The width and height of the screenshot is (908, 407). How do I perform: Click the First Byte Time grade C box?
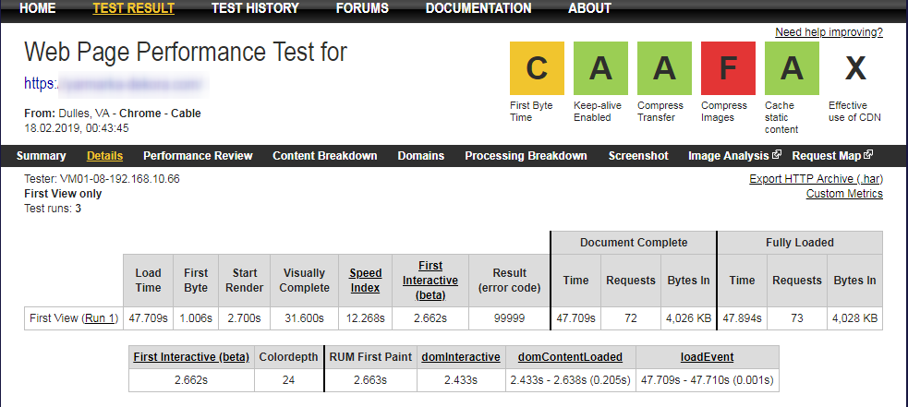(x=538, y=69)
